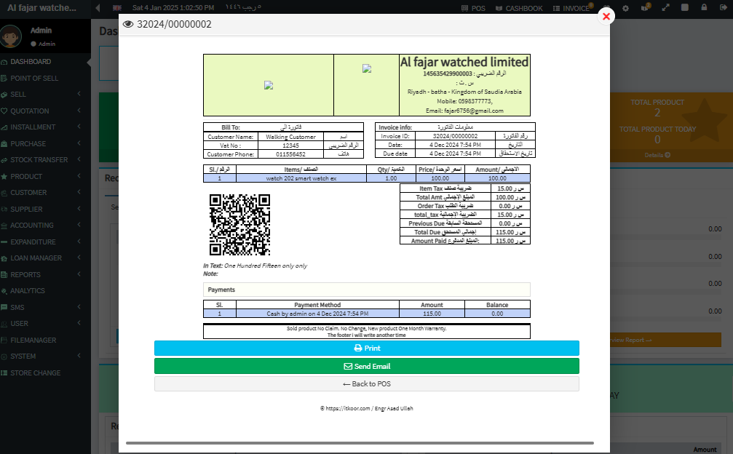Image resolution: width=733 pixels, height=454 pixels.
Task: Select the Invoice ID value 32024/00000002
Action: (455, 136)
